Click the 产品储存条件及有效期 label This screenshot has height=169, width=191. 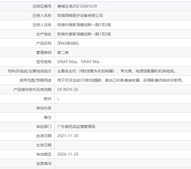[32, 90]
